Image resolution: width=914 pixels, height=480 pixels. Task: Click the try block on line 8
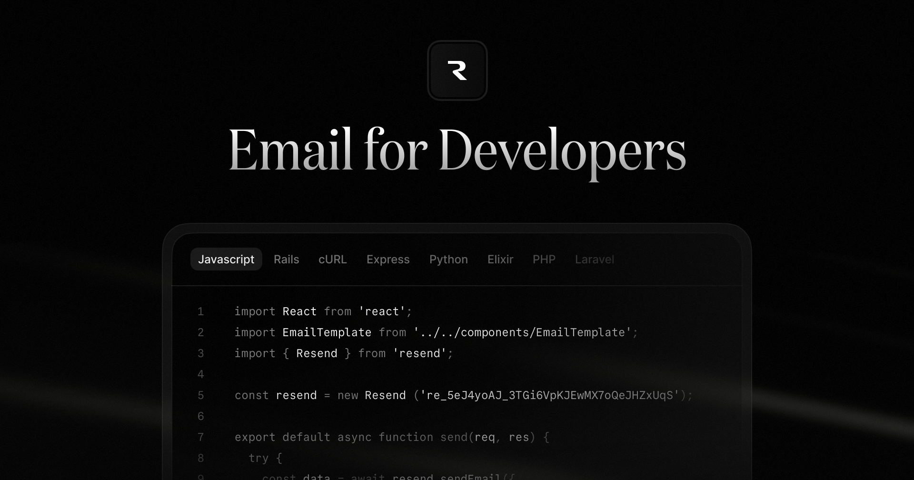pos(265,458)
